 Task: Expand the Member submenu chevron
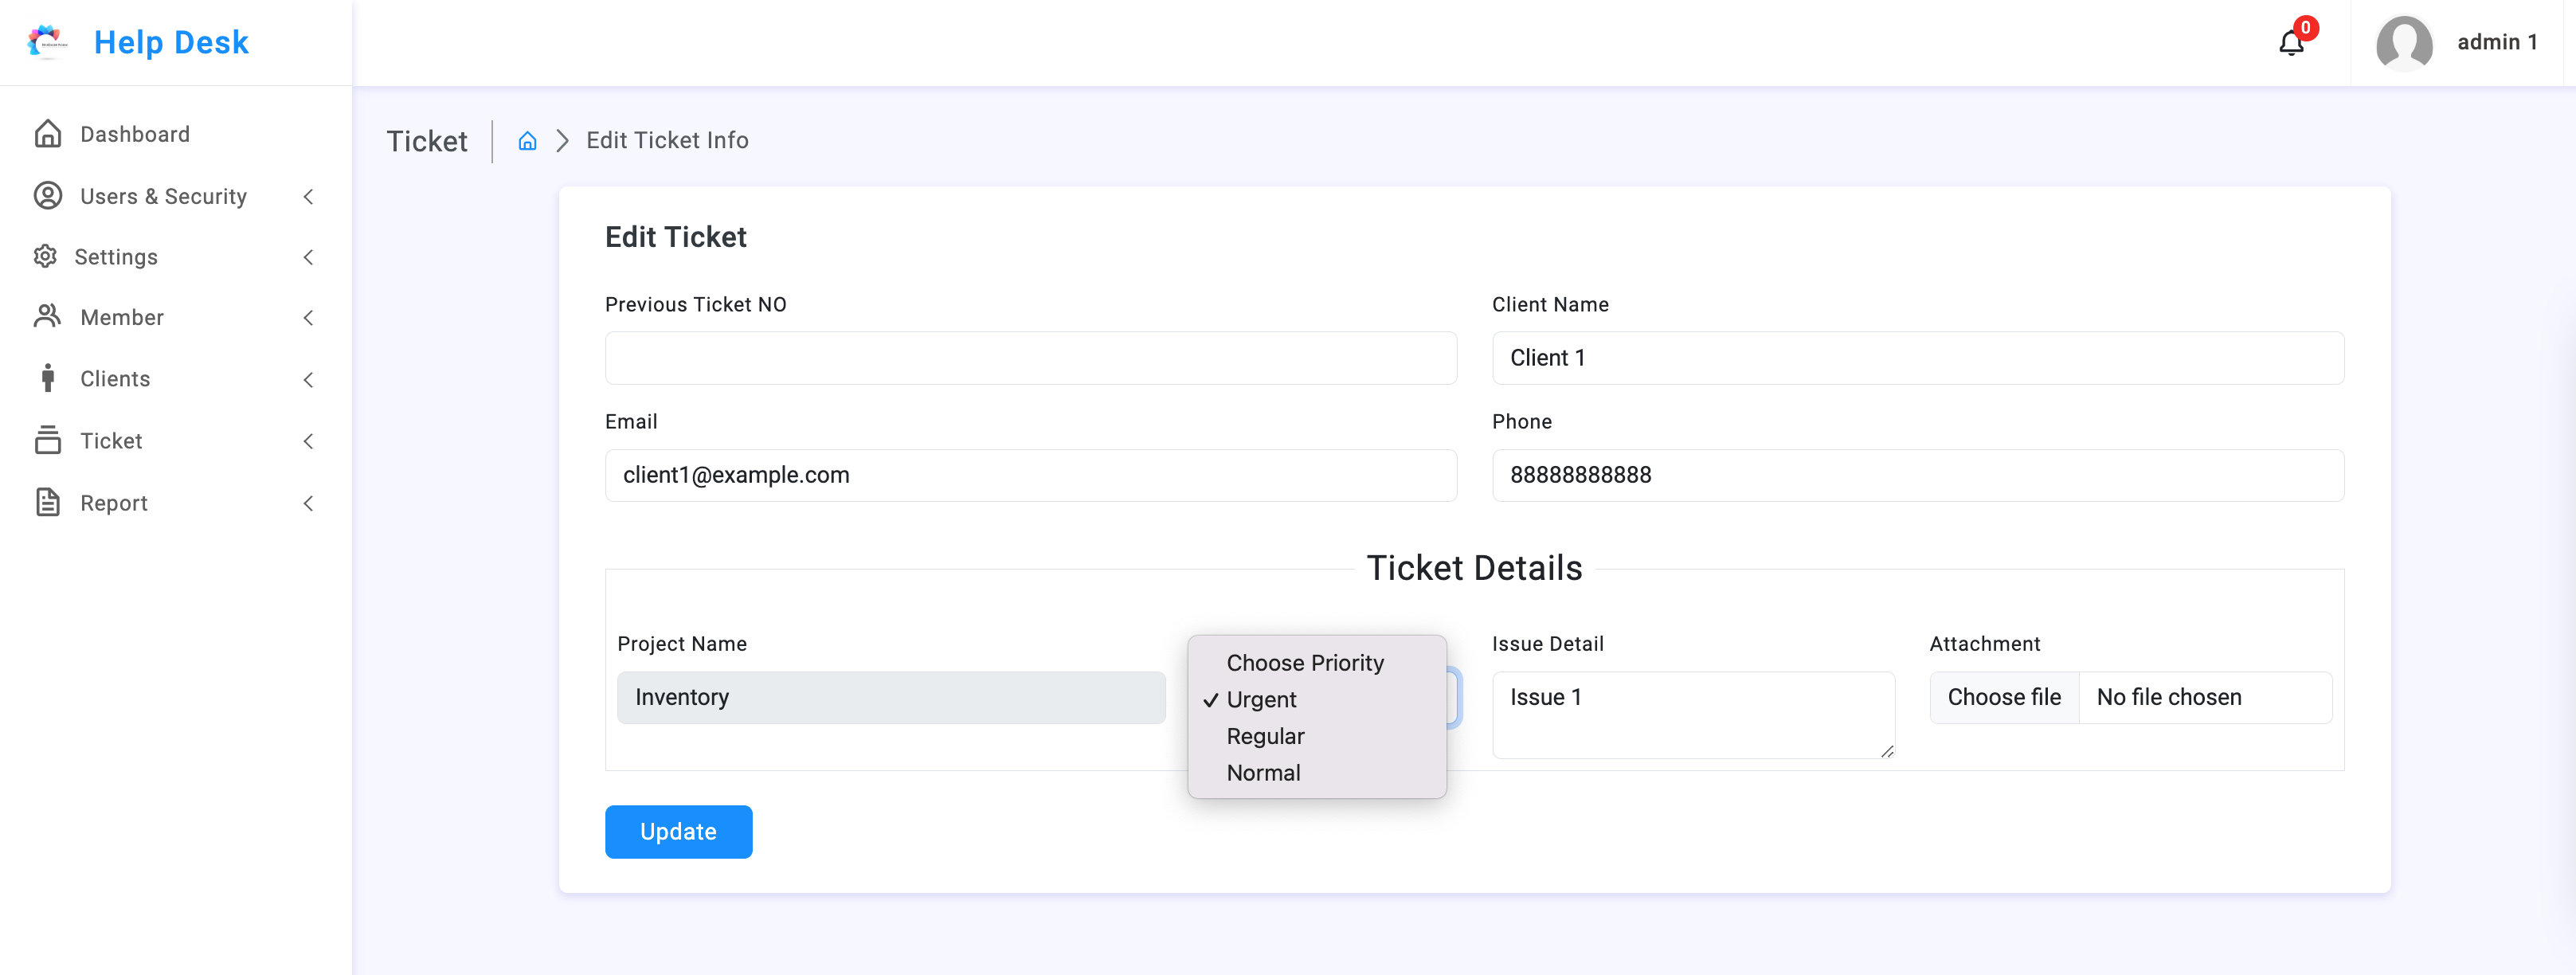pyautogui.click(x=309, y=318)
